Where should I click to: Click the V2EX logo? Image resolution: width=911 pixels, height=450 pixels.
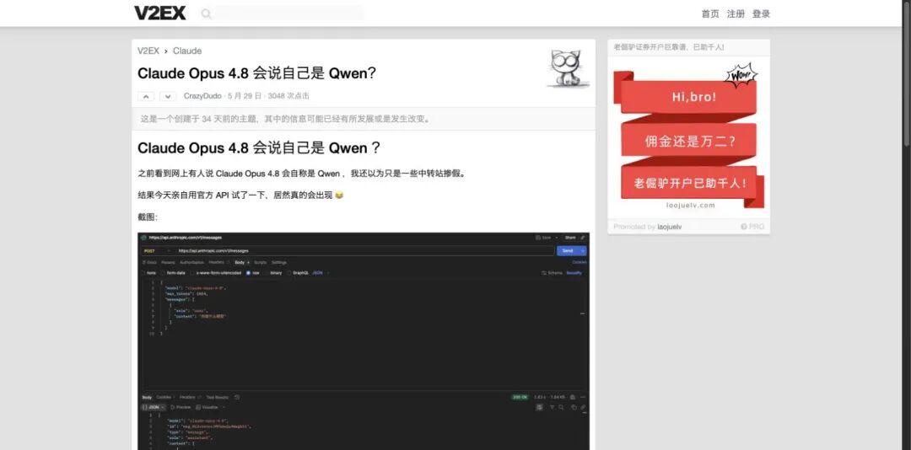[159, 13]
